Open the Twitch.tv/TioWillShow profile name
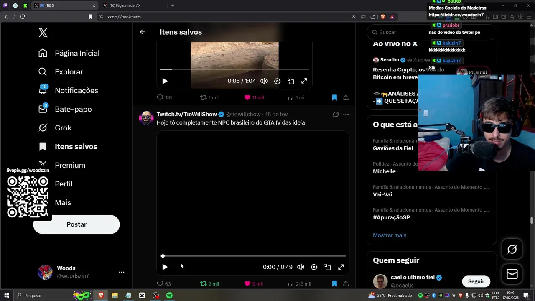 click(186, 114)
